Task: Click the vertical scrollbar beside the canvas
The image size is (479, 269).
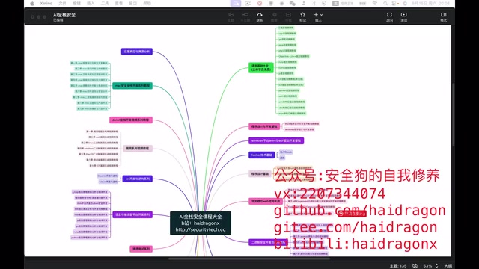Action: point(453,114)
